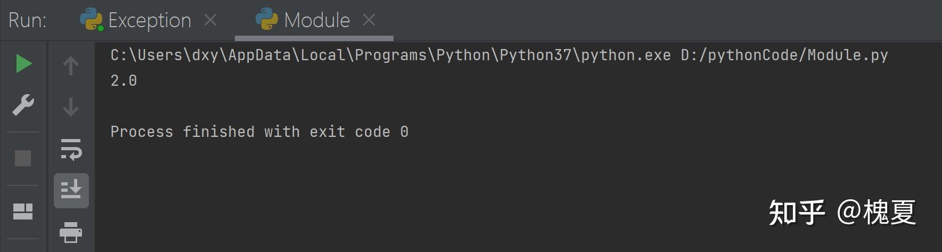This screenshot has width=942, height=252.
Task: Go up the stack trace arrow
Action: click(x=71, y=66)
